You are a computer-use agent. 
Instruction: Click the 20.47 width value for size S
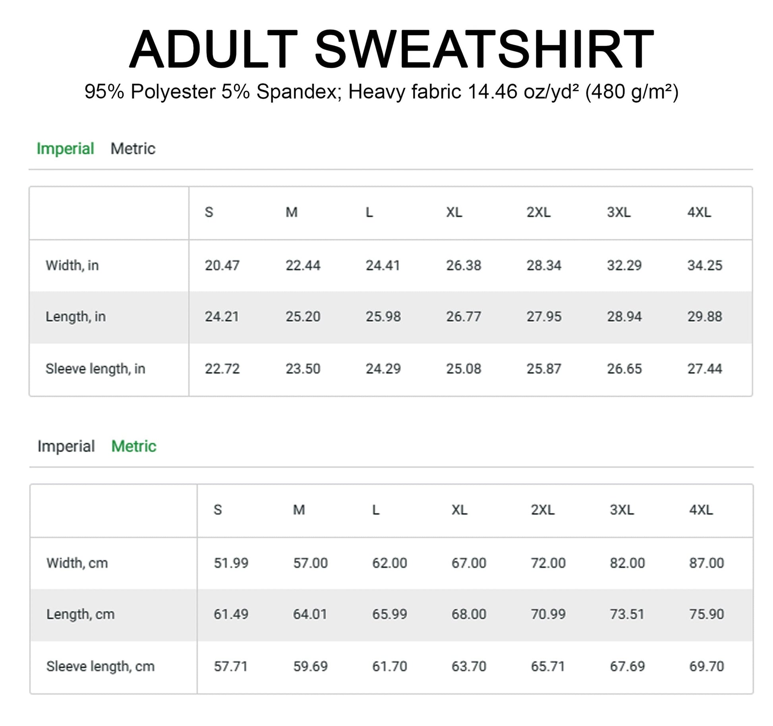222,265
